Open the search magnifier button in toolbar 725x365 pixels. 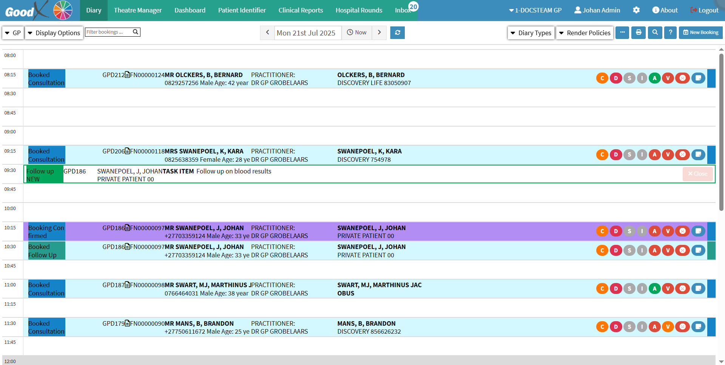655,33
